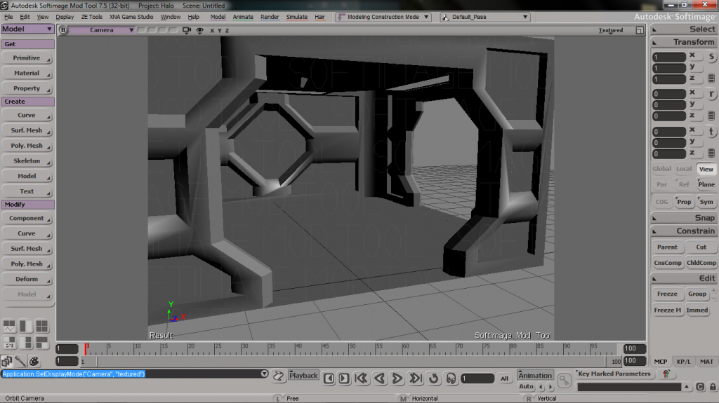Go to first frame
This screenshot has height=403, width=719.
[x=362, y=378]
